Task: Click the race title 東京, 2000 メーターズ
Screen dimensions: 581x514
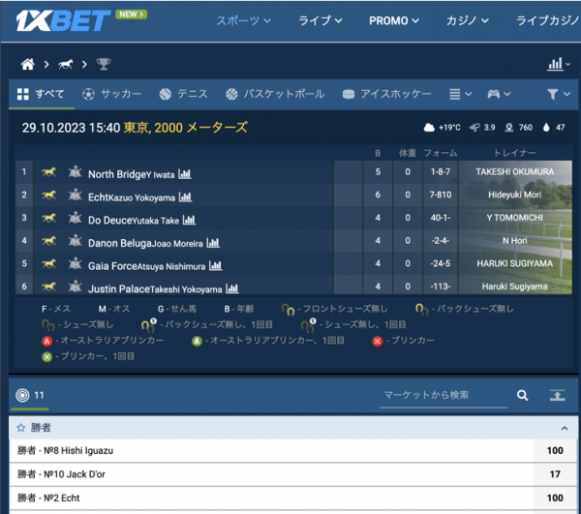Action: point(185,128)
